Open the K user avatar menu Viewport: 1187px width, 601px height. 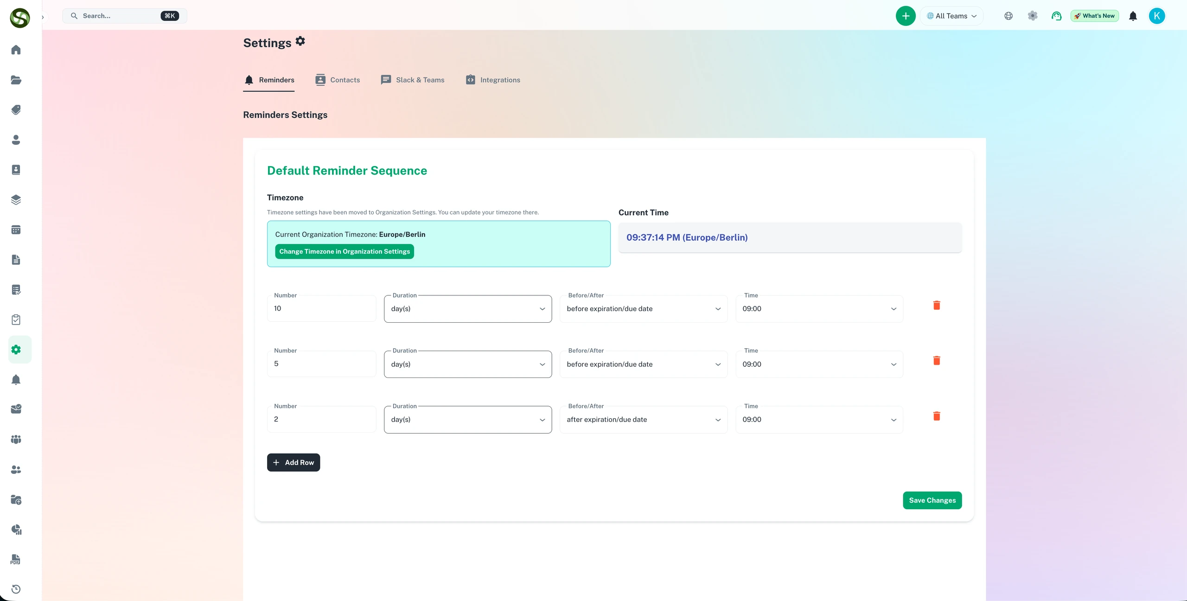(1157, 16)
